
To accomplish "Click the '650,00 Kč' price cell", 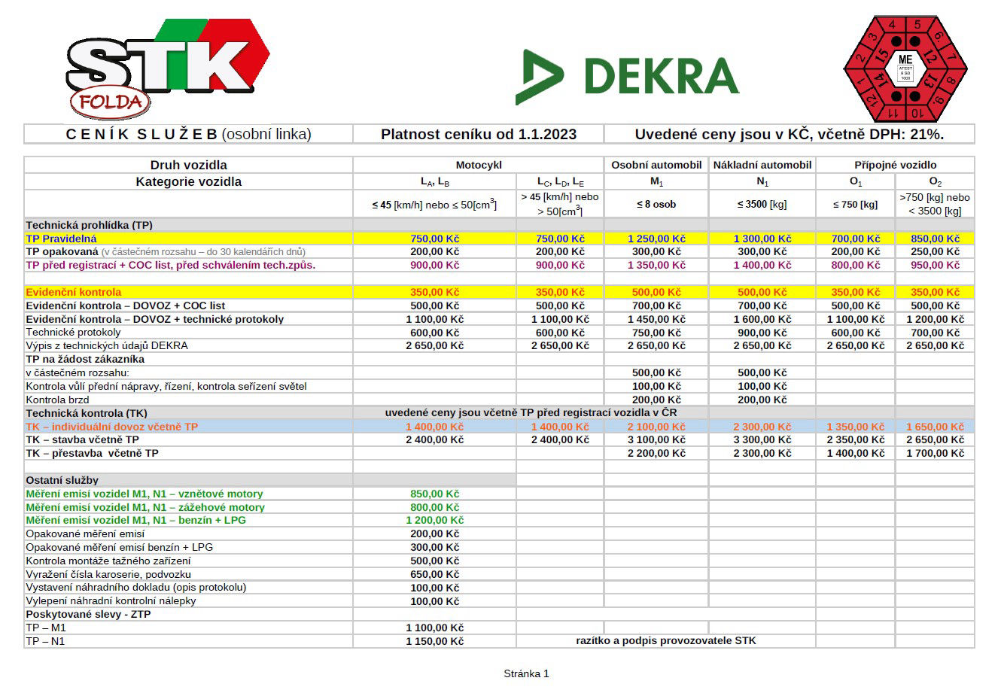I will tap(435, 574).
